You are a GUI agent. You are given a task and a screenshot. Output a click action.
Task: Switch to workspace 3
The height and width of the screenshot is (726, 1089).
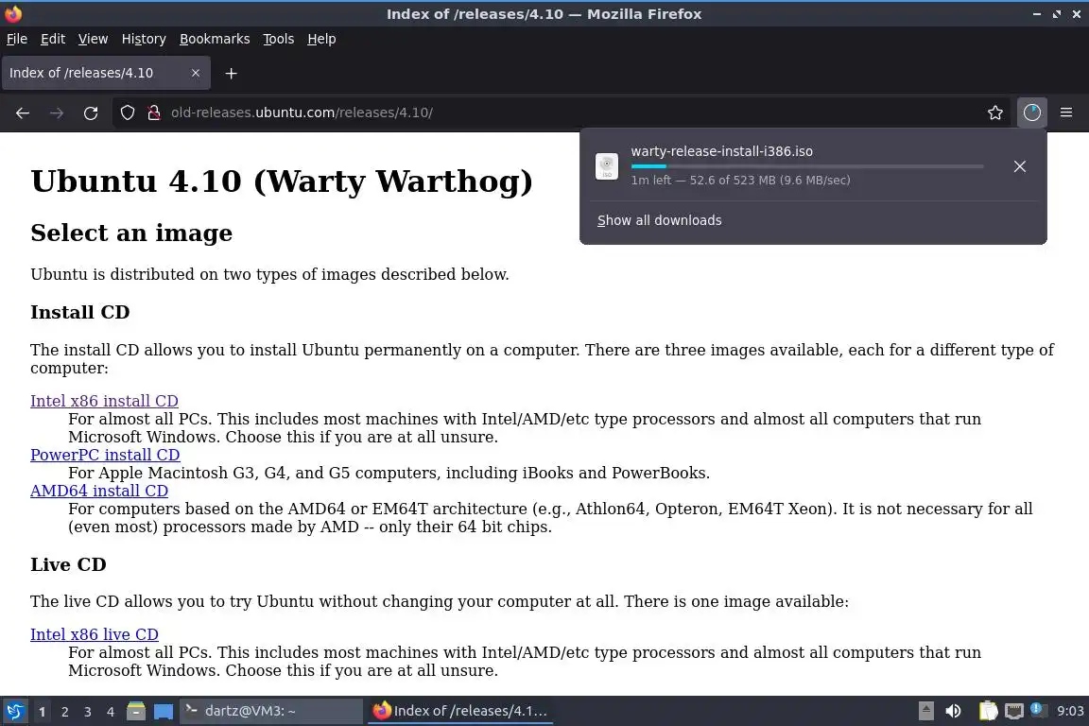tap(88, 712)
